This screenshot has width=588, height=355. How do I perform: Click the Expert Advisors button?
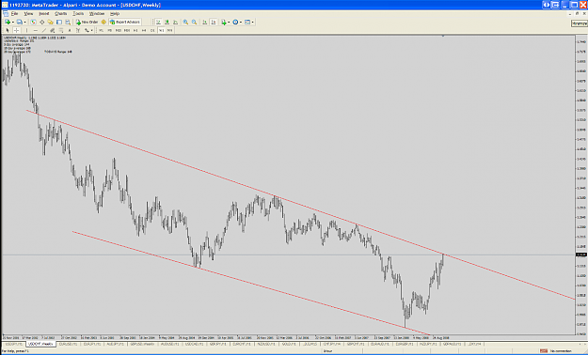click(x=125, y=23)
